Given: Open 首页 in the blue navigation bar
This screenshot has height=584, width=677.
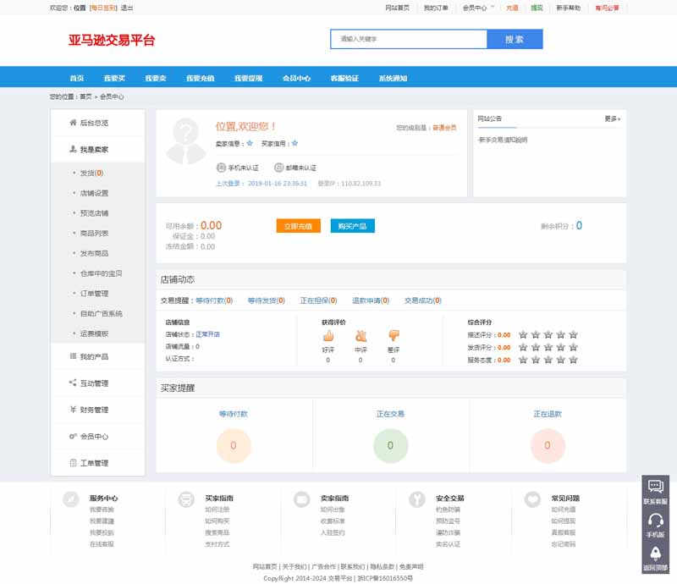Looking at the screenshot, I should click(x=77, y=78).
